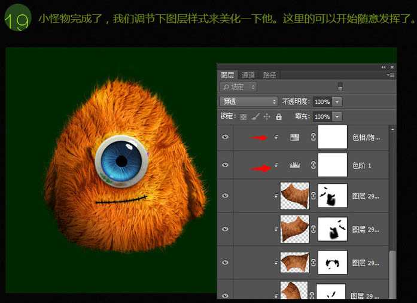The height and width of the screenshot is (303, 417).
Task: Click the mask link icon on Levels 1 layer
Action: coord(312,165)
